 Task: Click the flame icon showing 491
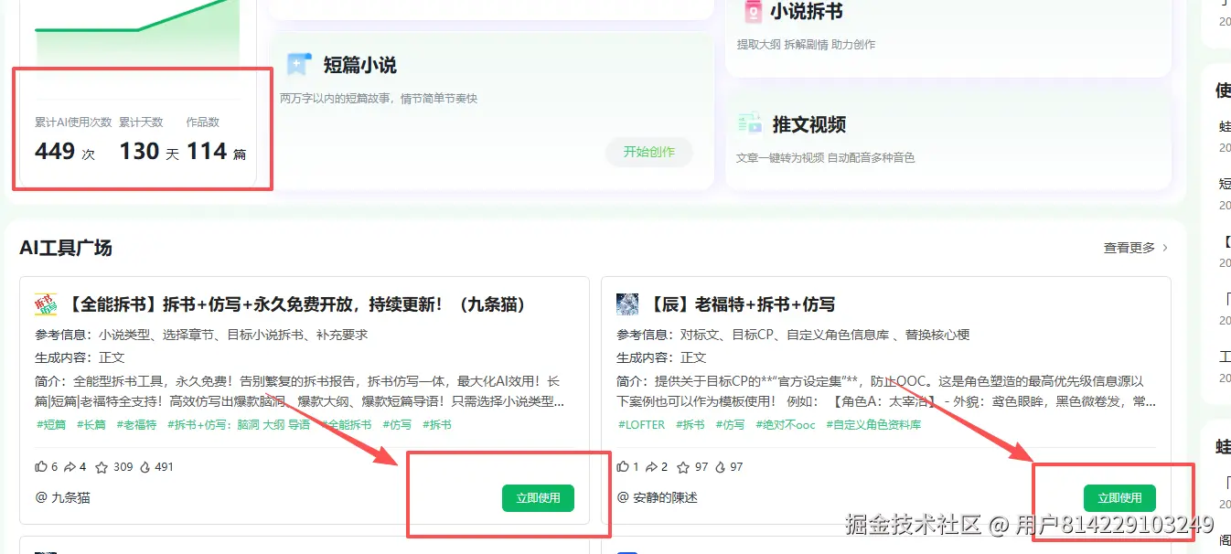145,466
